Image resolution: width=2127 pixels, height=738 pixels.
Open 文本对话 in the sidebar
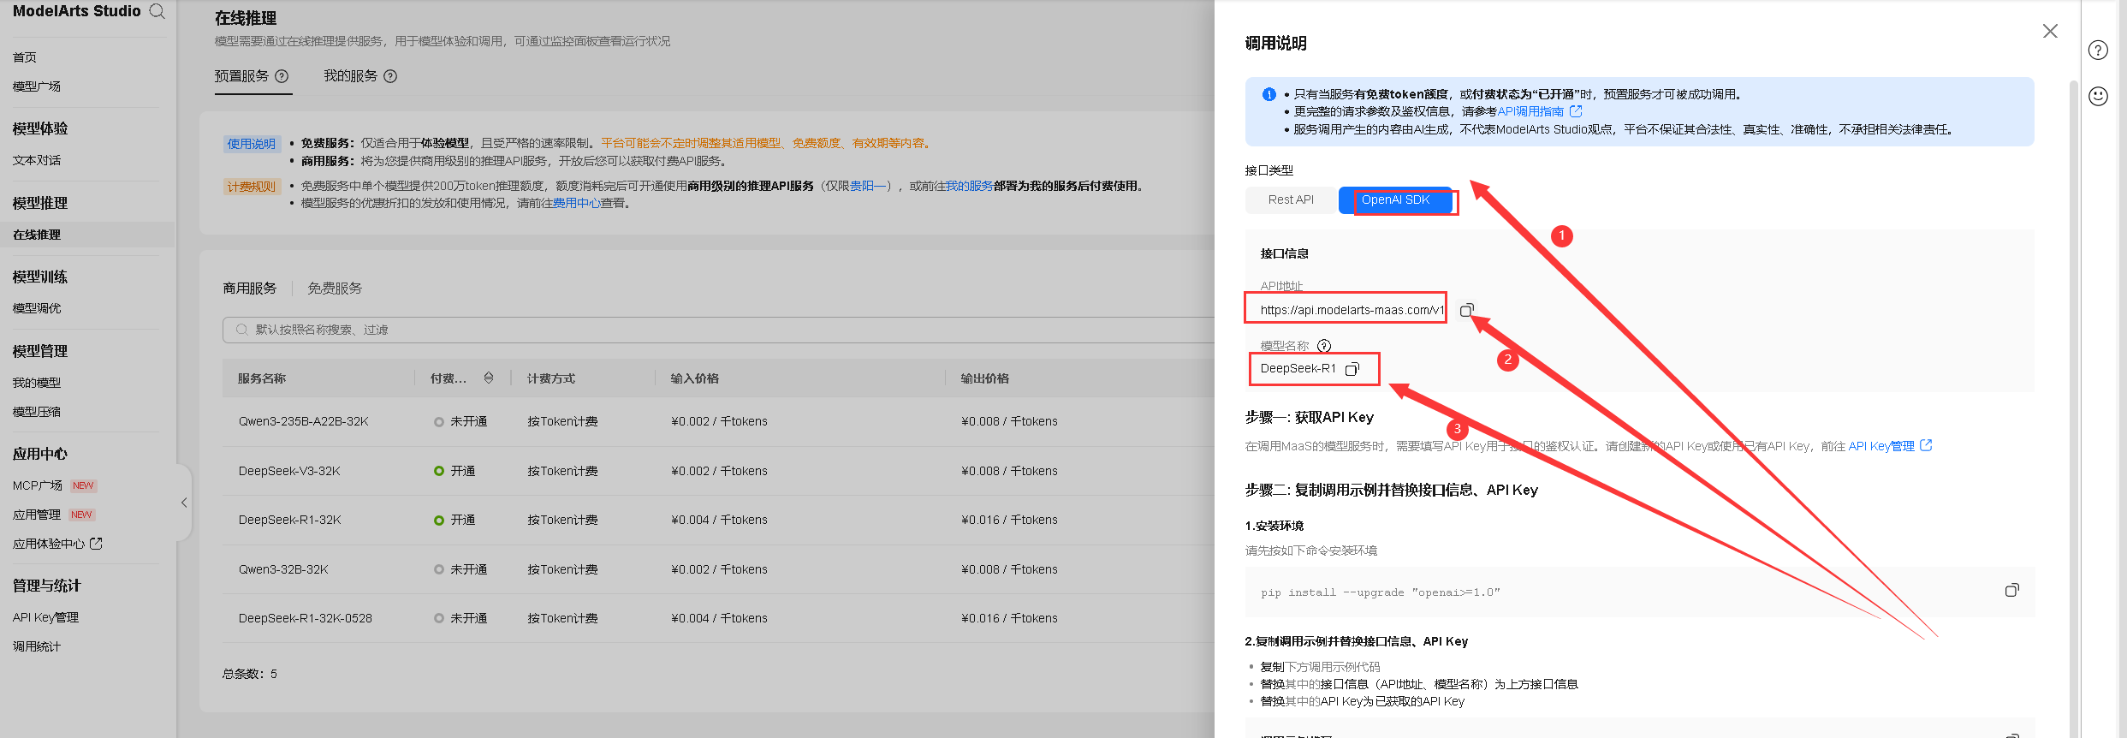click(x=37, y=160)
